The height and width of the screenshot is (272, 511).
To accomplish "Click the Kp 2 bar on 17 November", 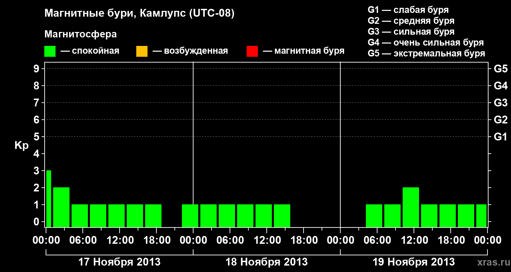I will point(61,207).
